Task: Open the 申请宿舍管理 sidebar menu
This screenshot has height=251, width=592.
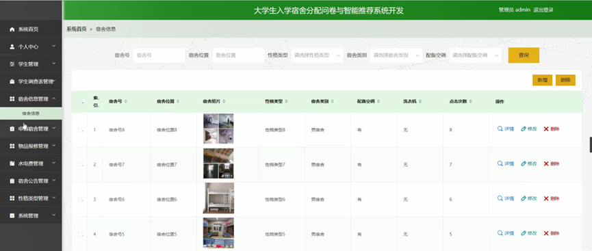Action: 31,129
